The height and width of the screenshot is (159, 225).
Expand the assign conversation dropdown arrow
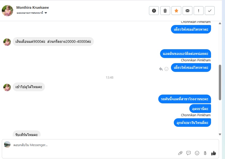(x=46, y=13)
